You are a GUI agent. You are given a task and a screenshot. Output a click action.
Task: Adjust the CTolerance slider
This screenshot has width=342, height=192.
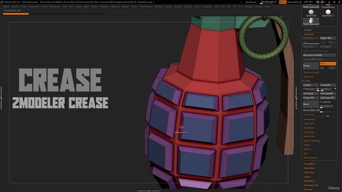point(311,89)
